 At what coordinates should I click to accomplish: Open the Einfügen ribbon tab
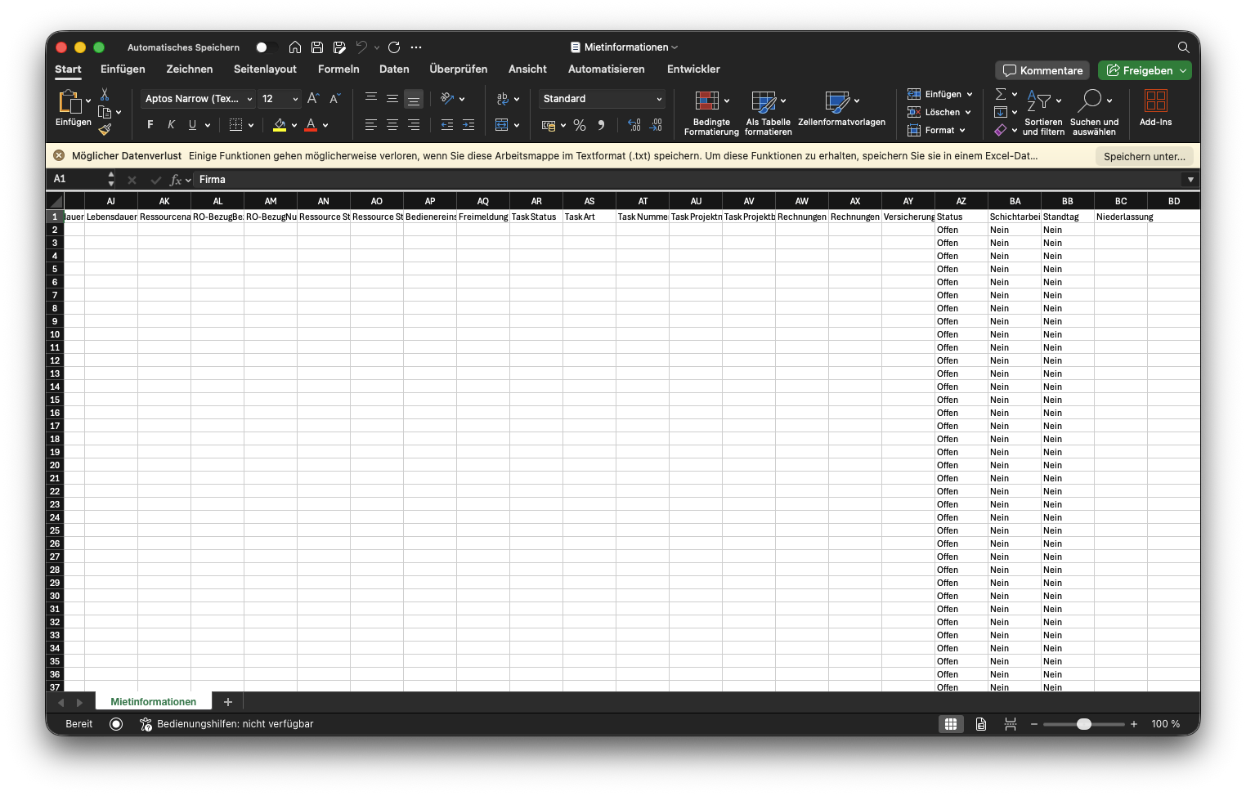(123, 69)
